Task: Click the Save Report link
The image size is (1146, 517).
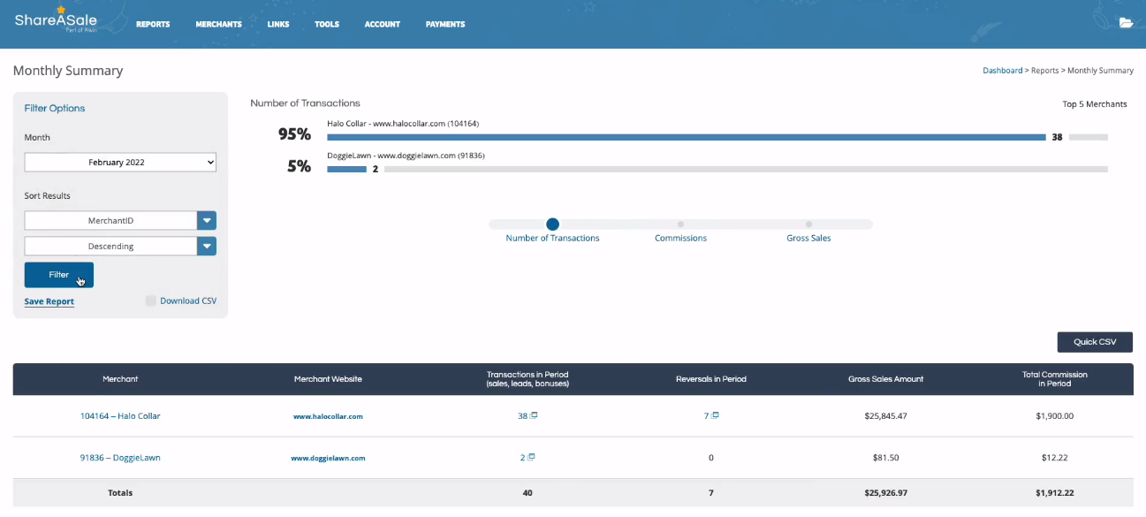Action: (x=49, y=301)
